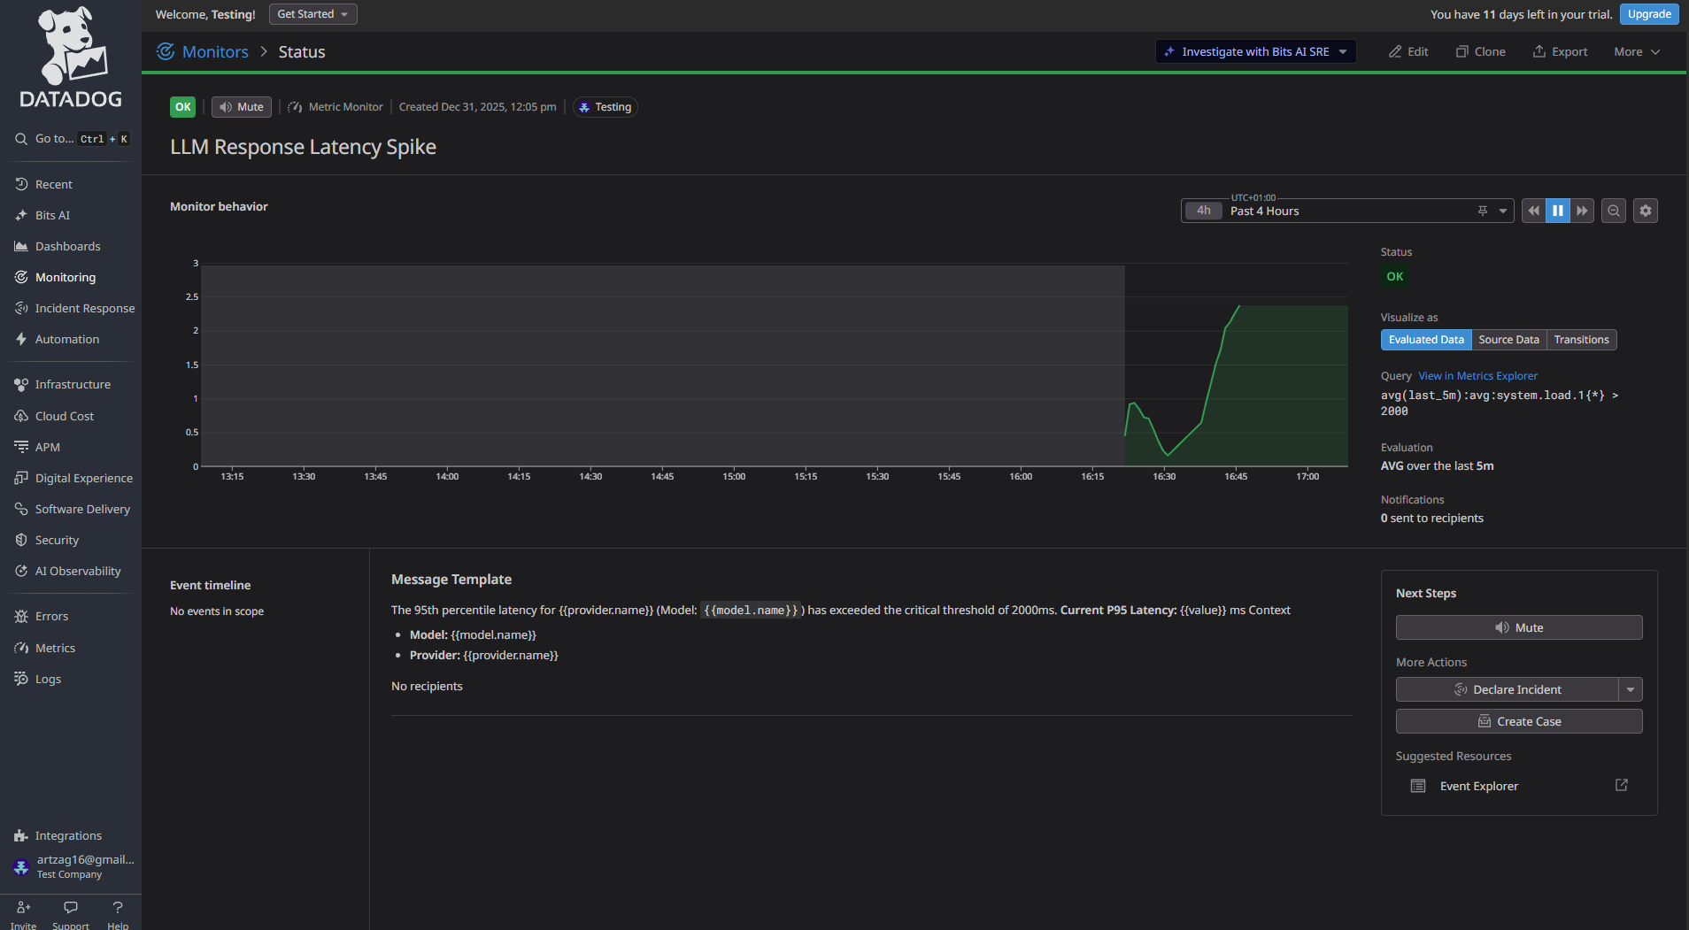This screenshot has height=930, width=1689.
Task: Click the Datadog logo
Action: pyautogui.click(x=71, y=58)
